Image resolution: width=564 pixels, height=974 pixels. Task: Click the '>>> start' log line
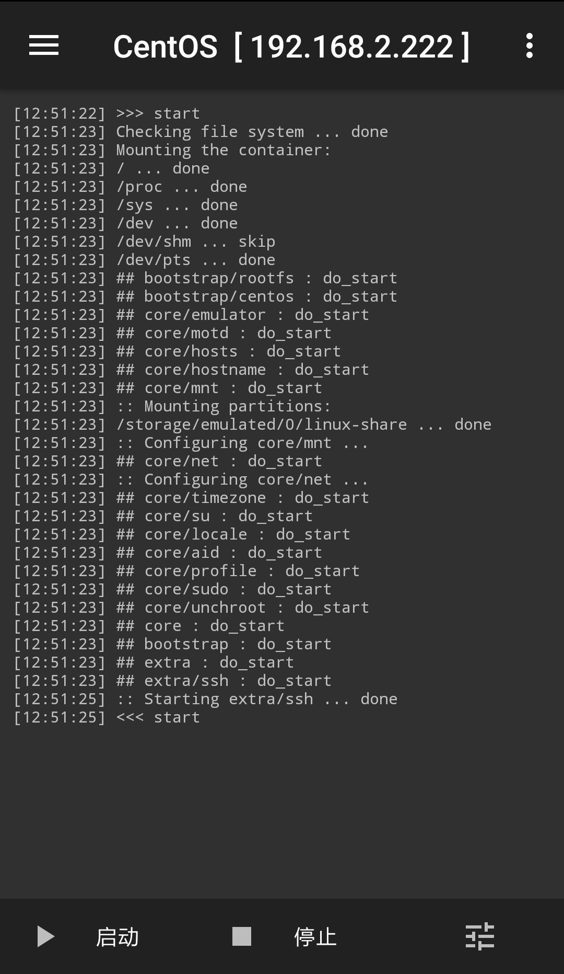coord(158,113)
